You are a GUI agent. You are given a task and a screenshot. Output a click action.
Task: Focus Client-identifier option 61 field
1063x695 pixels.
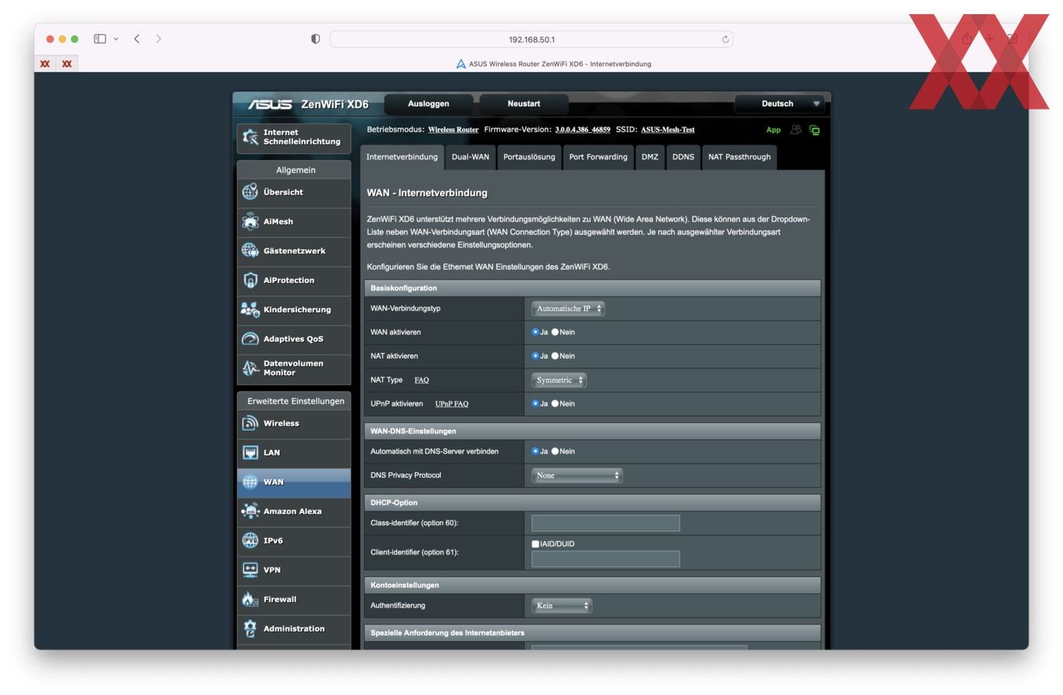click(x=606, y=559)
